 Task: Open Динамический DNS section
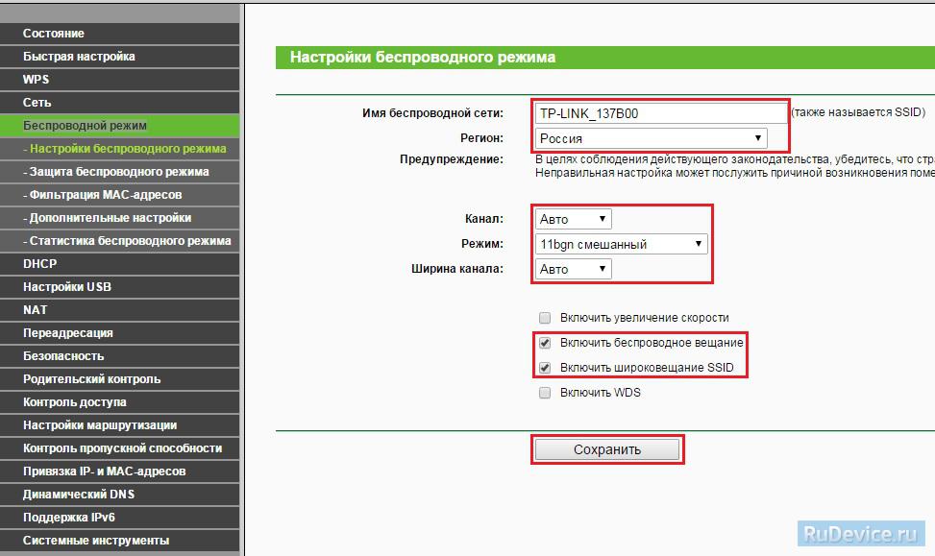click(119, 495)
